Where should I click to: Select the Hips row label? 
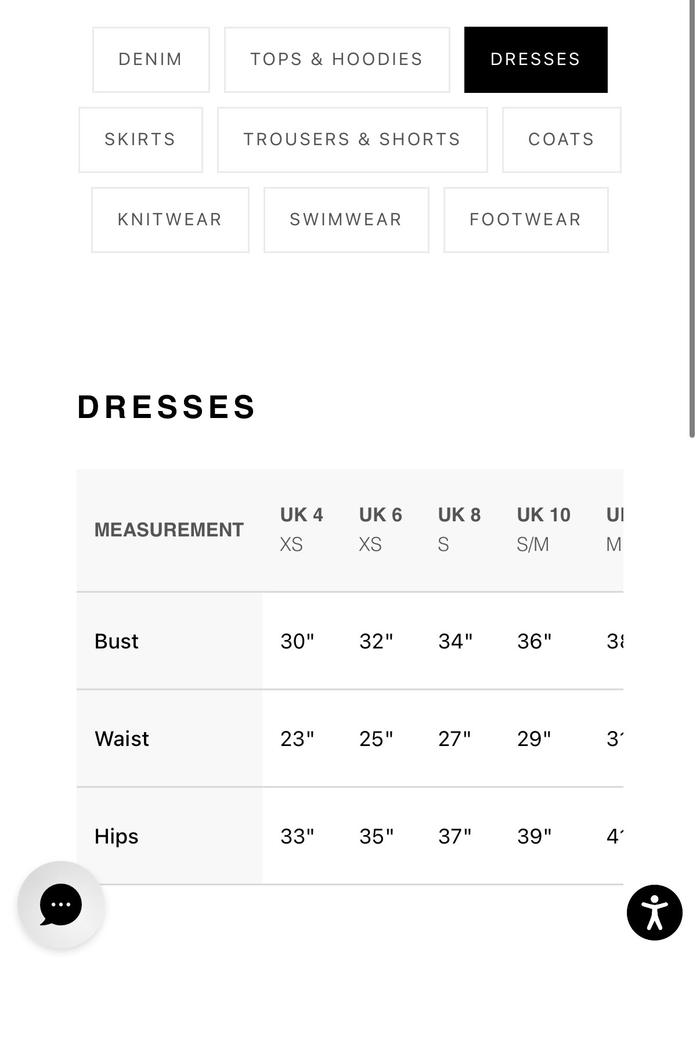click(117, 837)
